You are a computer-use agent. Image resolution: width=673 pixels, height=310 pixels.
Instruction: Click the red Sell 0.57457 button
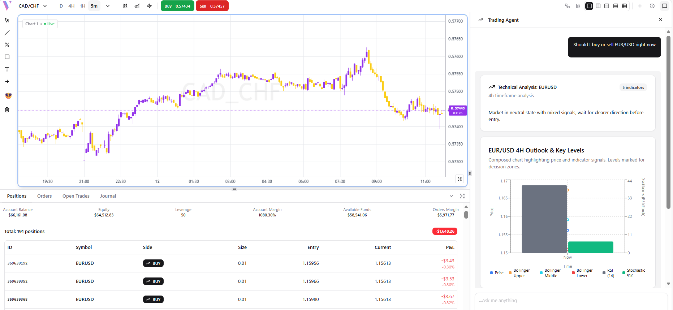coord(212,6)
